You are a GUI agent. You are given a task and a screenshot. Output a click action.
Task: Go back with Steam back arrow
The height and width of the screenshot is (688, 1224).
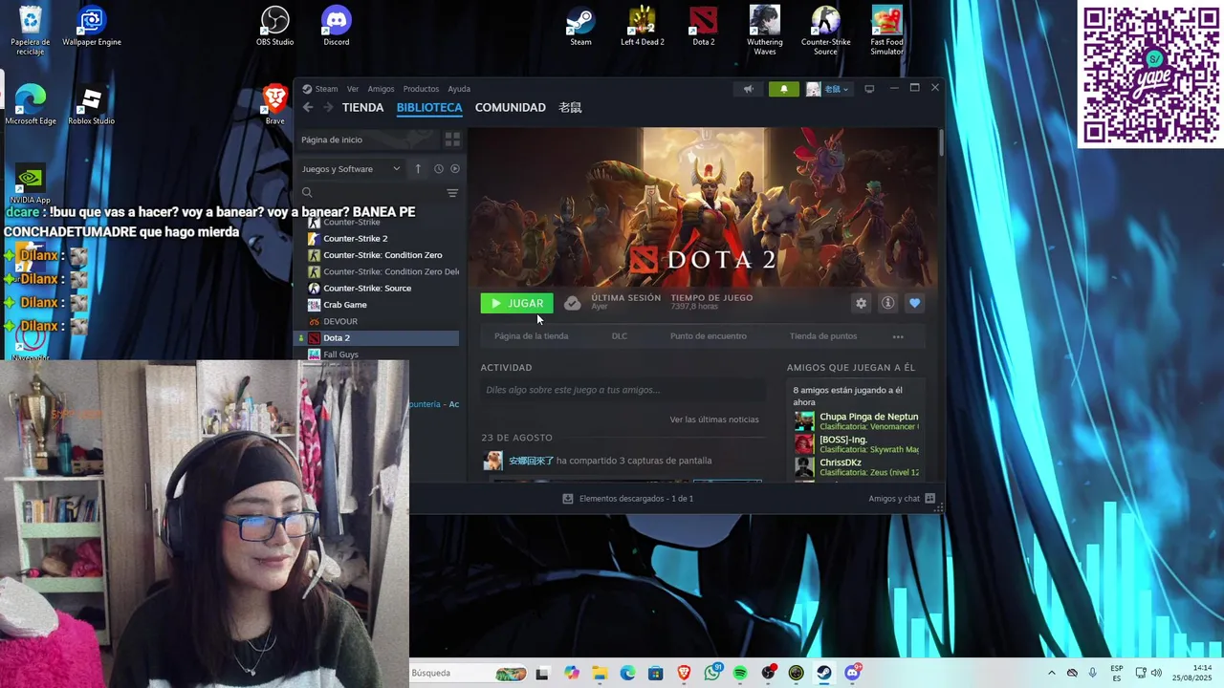pyautogui.click(x=308, y=108)
